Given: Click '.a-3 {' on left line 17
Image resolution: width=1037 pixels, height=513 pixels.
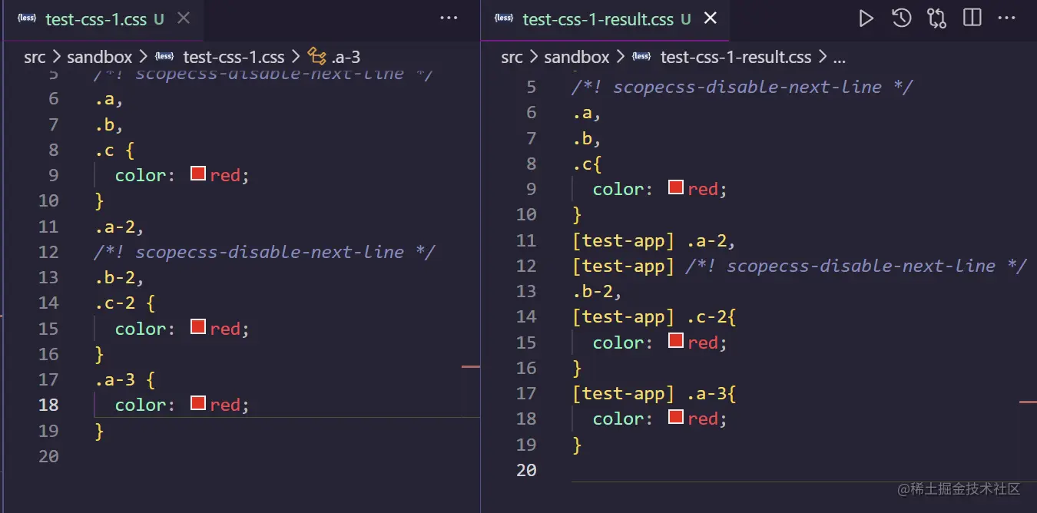Looking at the screenshot, I should (x=125, y=379).
